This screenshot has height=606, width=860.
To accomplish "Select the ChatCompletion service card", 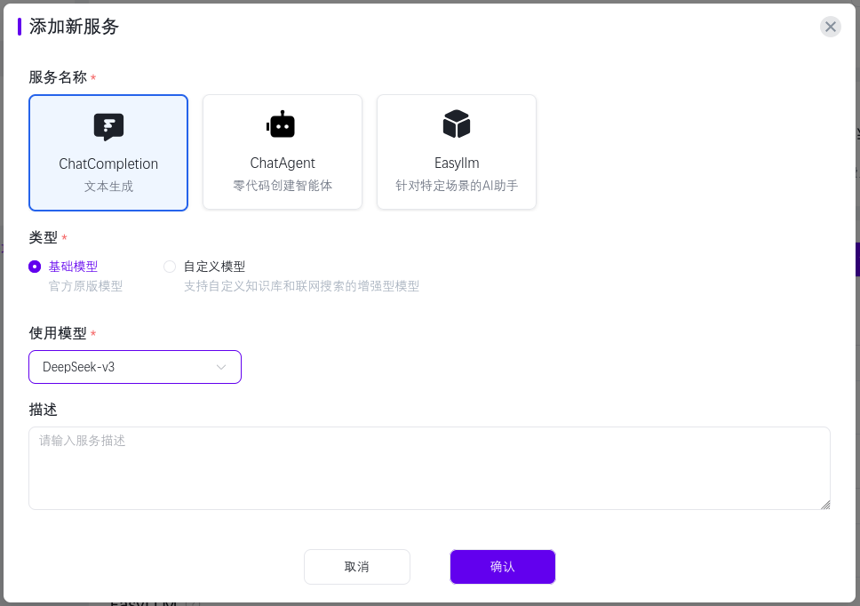I will click(x=108, y=153).
